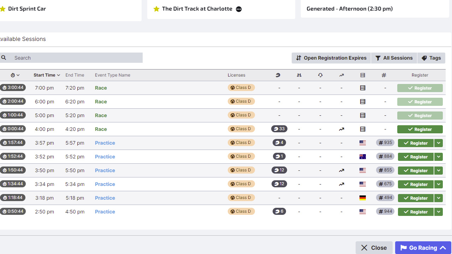Click the star icon next to Dirt Sprint Car
Viewport: 452px width, 254px height.
coord(3,9)
